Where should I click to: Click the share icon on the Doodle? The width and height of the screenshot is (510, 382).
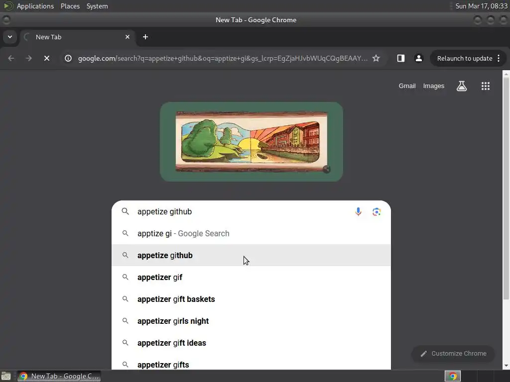pyautogui.click(x=326, y=169)
